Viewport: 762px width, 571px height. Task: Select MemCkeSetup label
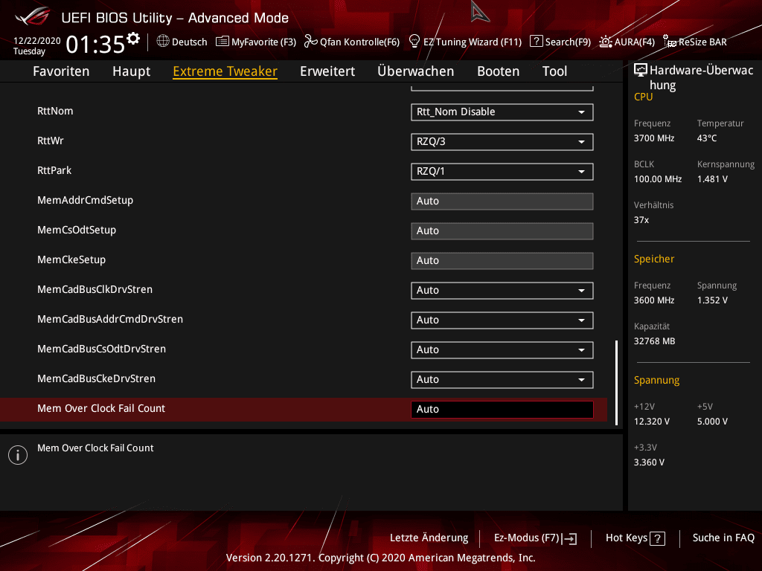pyautogui.click(x=71, y=259)
